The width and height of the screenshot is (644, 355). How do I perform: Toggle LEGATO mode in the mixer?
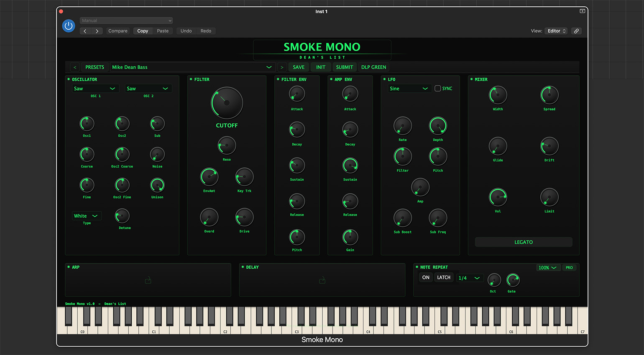click(x=523, y=242)
